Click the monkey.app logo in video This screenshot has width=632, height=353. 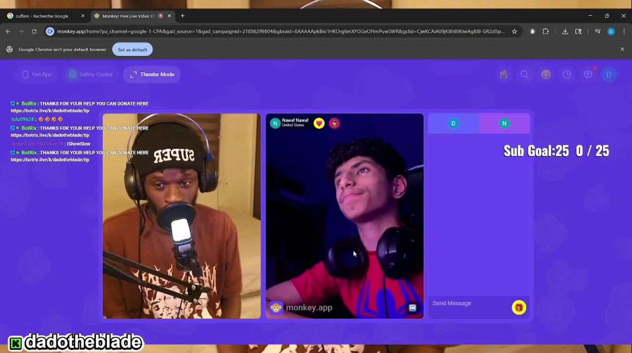point(302,308)
